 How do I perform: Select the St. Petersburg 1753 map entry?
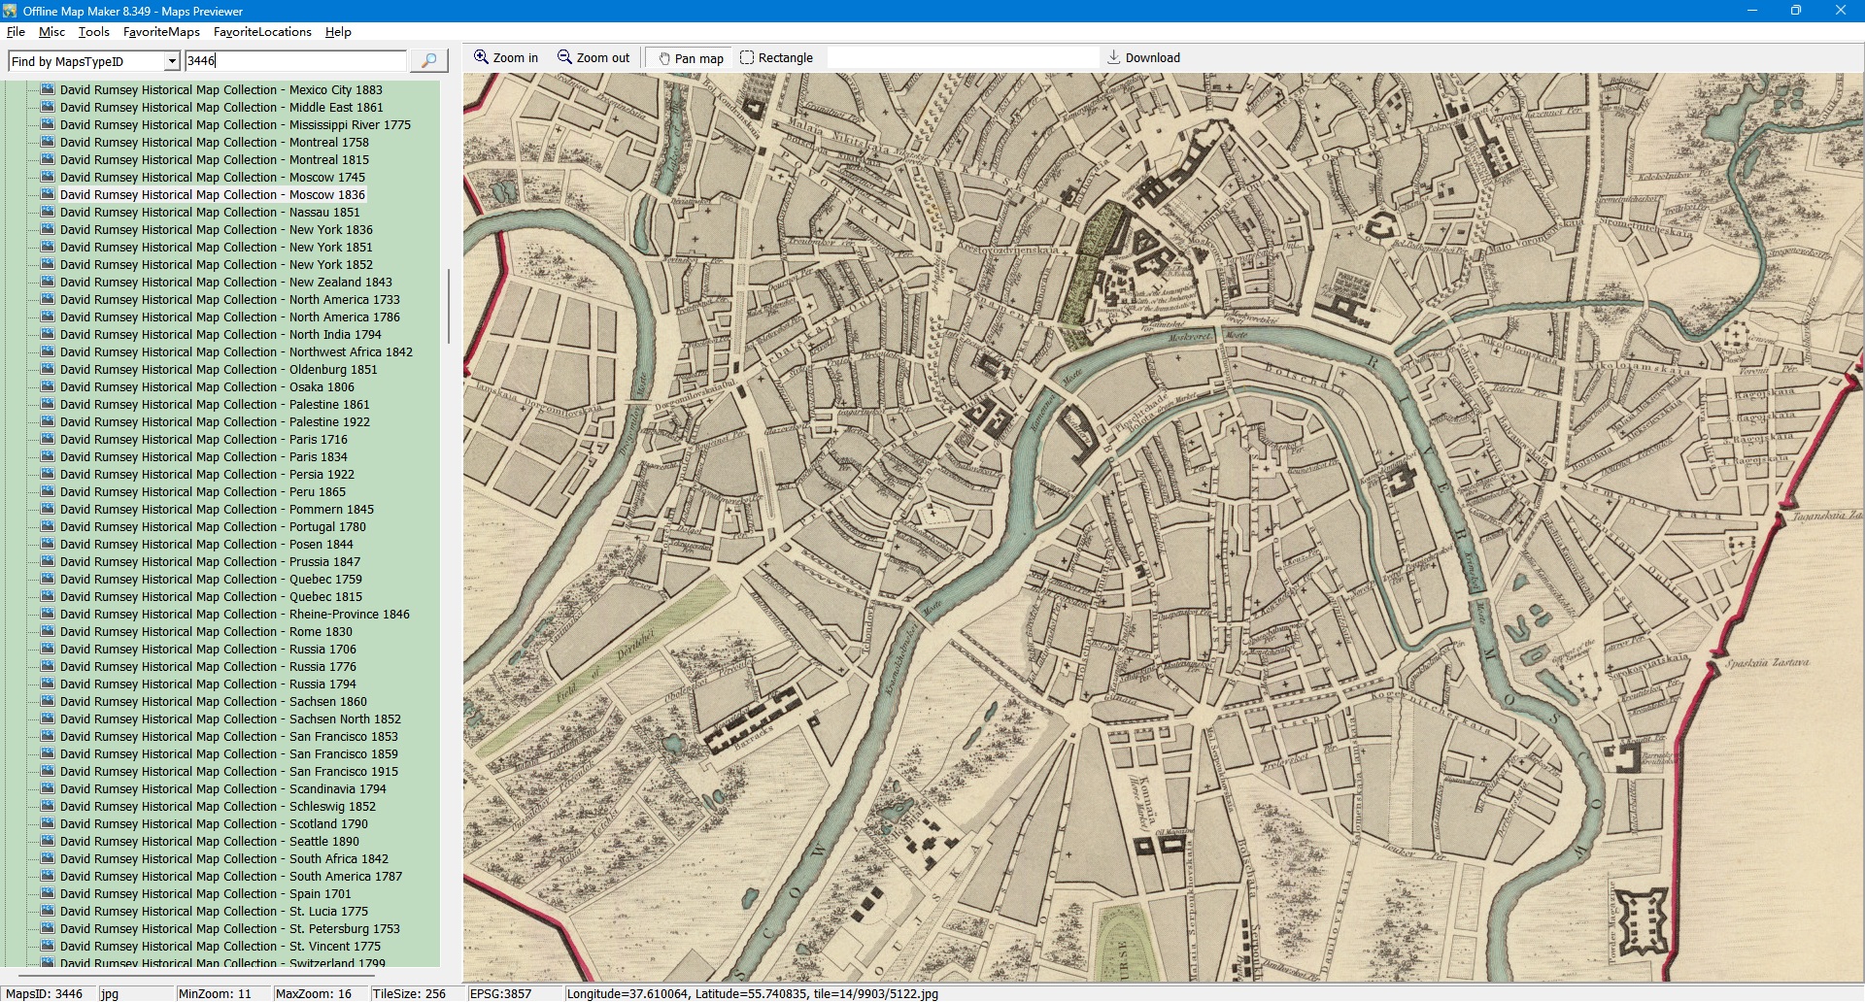[229, 929]
